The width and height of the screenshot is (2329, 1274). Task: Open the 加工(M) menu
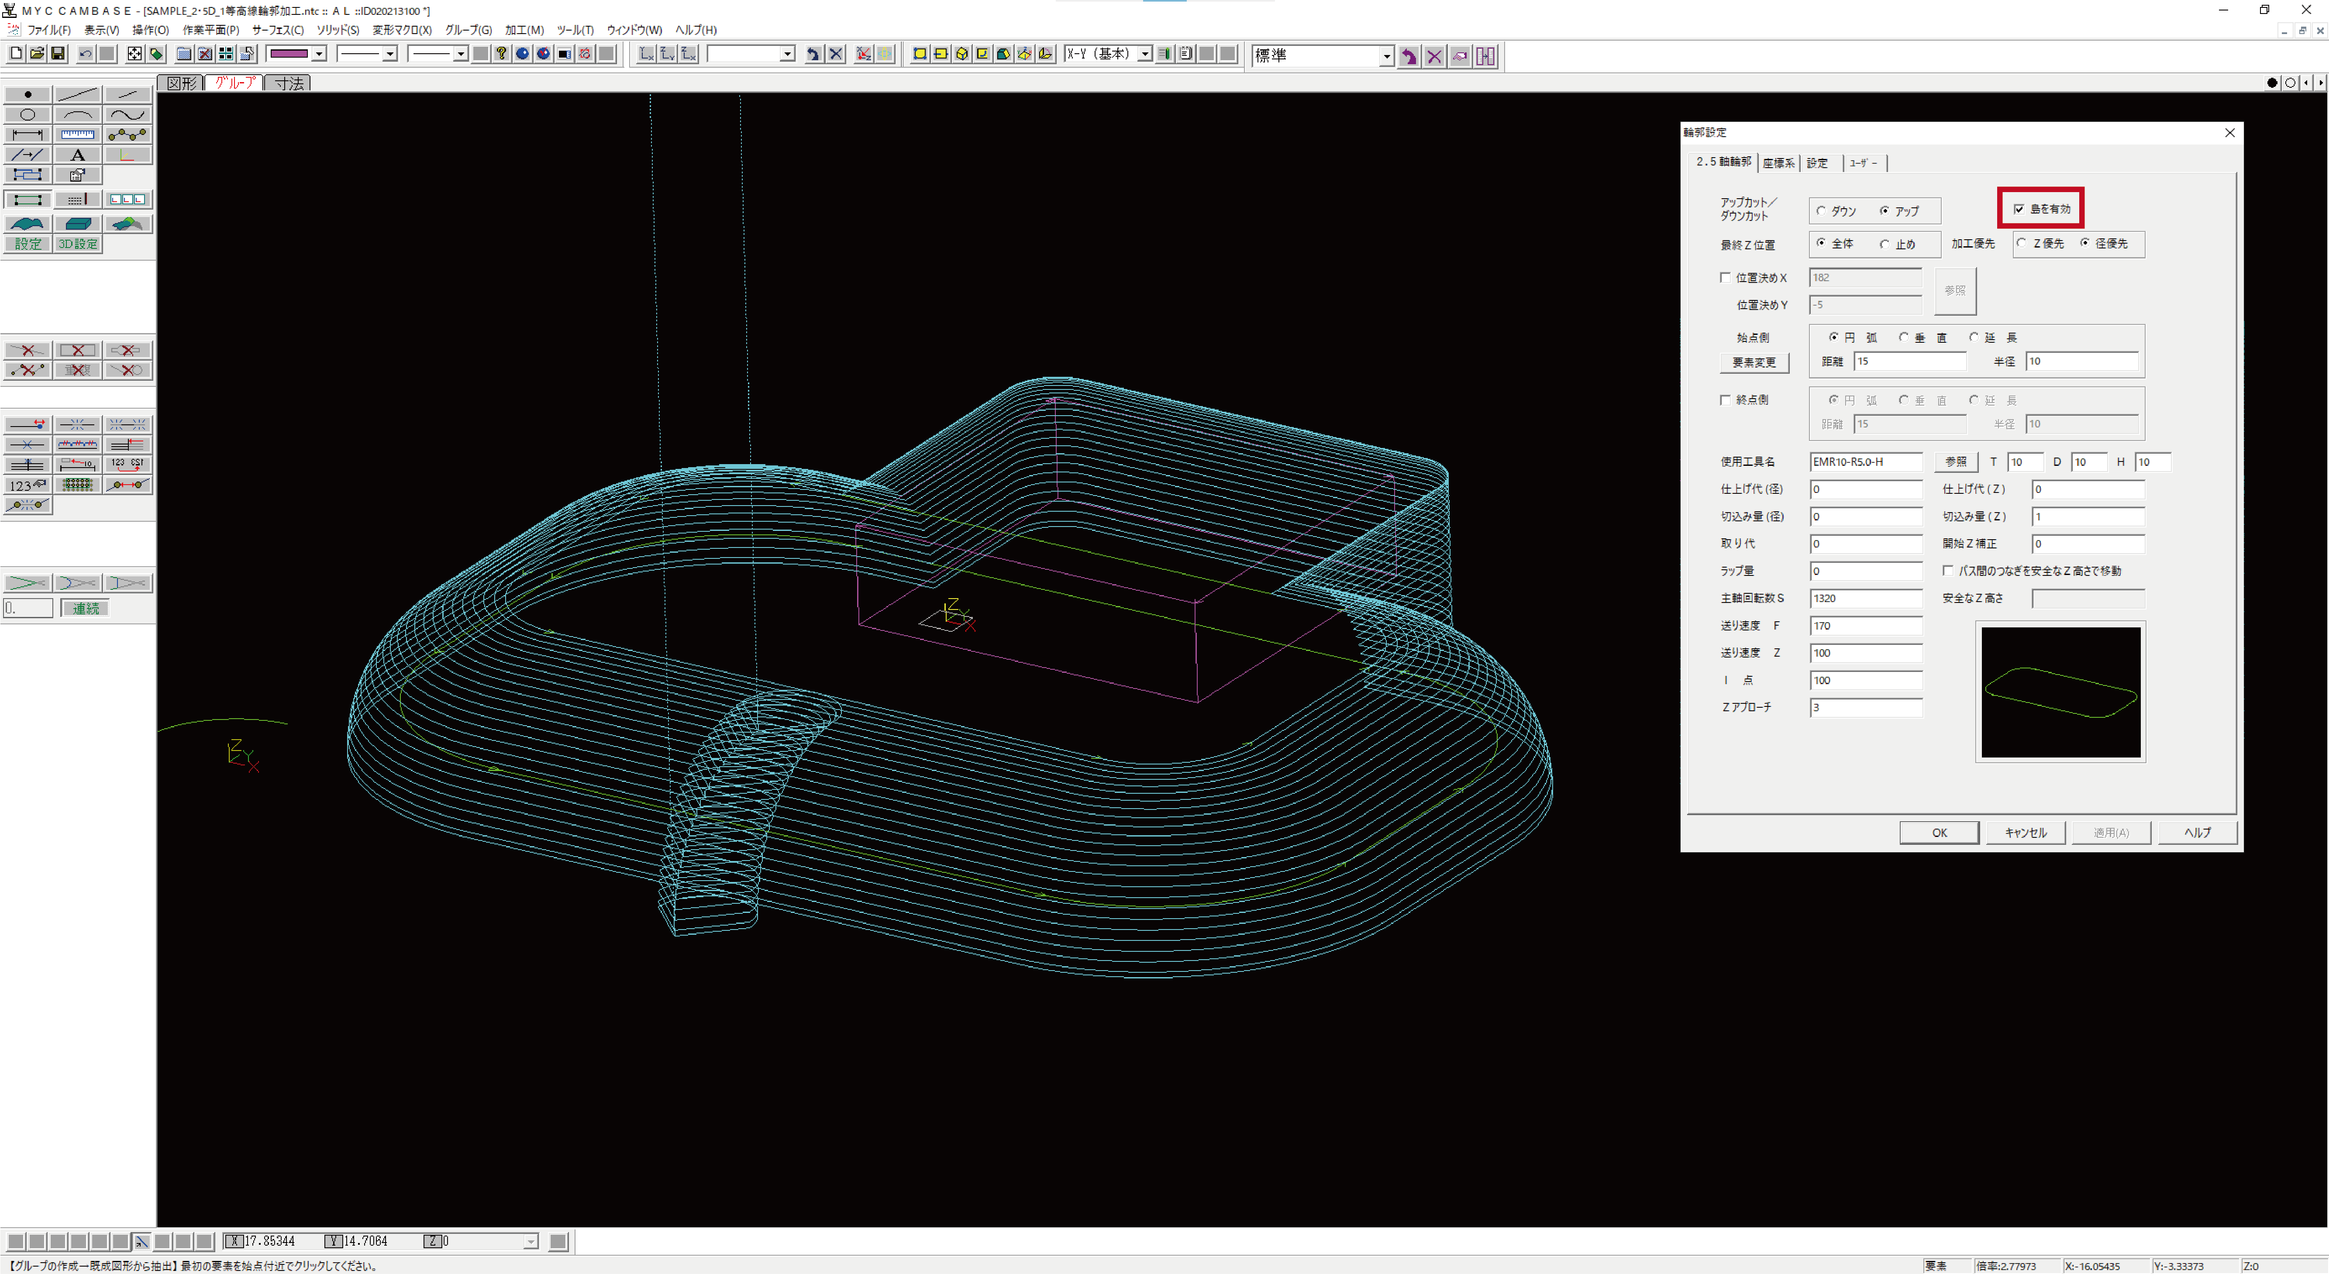click(x=524, y=30)
